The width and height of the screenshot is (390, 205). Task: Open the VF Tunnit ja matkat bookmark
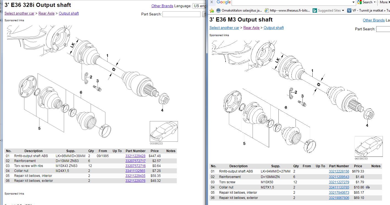point(368,10)
